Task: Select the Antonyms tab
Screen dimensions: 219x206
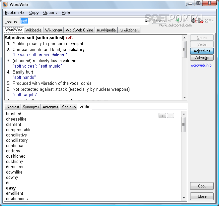Action: (50, 107)
